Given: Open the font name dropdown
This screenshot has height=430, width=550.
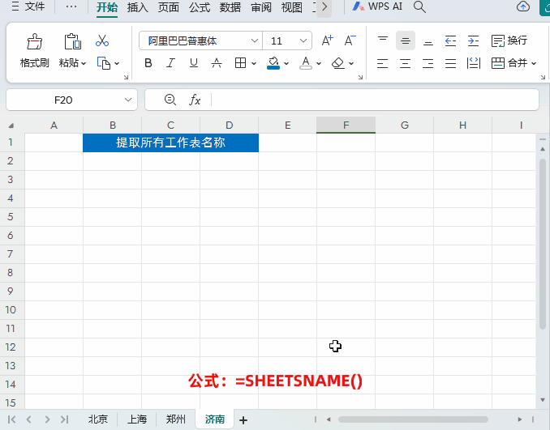Looking at the screenshot, I should [255, 41].
